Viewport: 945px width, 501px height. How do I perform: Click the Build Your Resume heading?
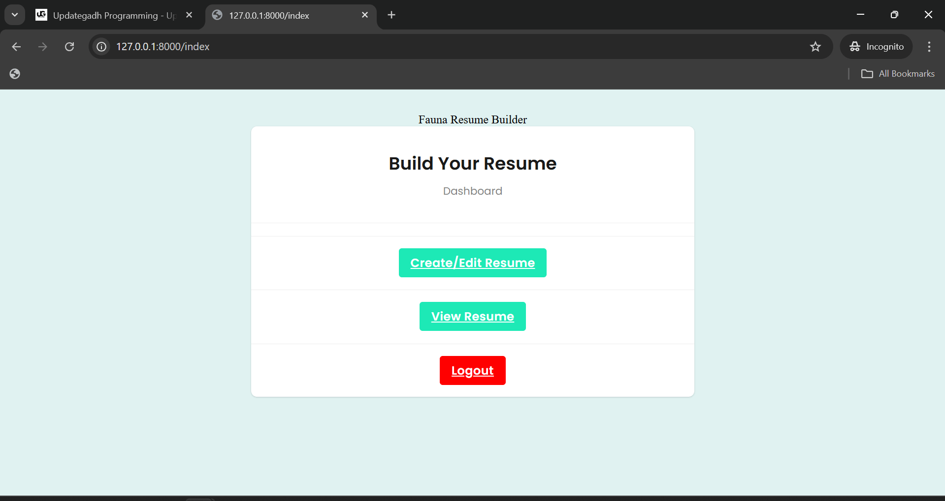(472, 163)
